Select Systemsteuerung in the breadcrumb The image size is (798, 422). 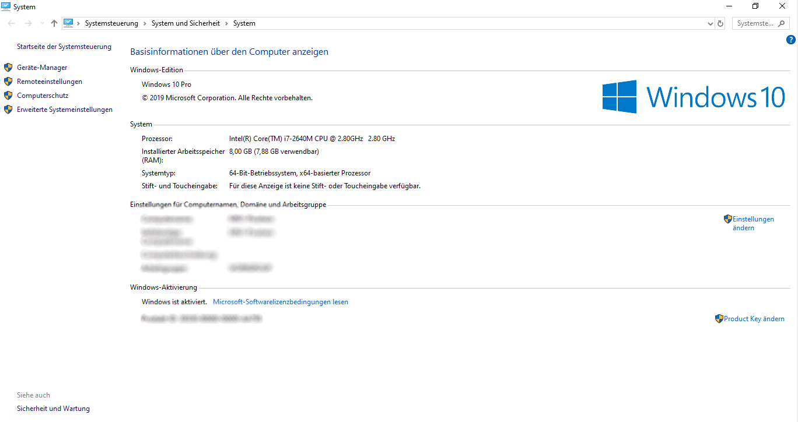(x=111, y=23)
